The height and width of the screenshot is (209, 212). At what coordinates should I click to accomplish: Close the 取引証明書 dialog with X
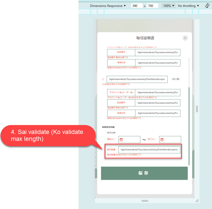click(185, 38)
